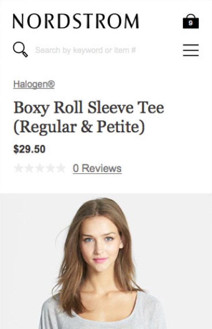212x329 pixels.
Task: Click the first rating star
Action: click(x=19, y=168)
